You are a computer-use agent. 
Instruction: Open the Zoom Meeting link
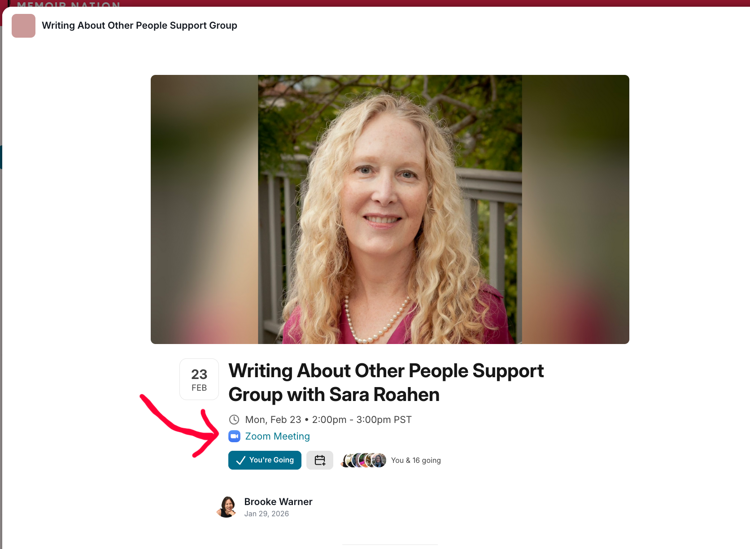coord(277,436)
